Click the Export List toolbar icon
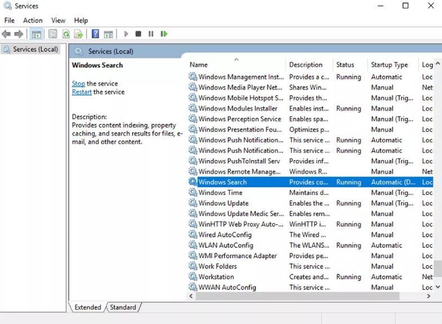 pos(79,34)
